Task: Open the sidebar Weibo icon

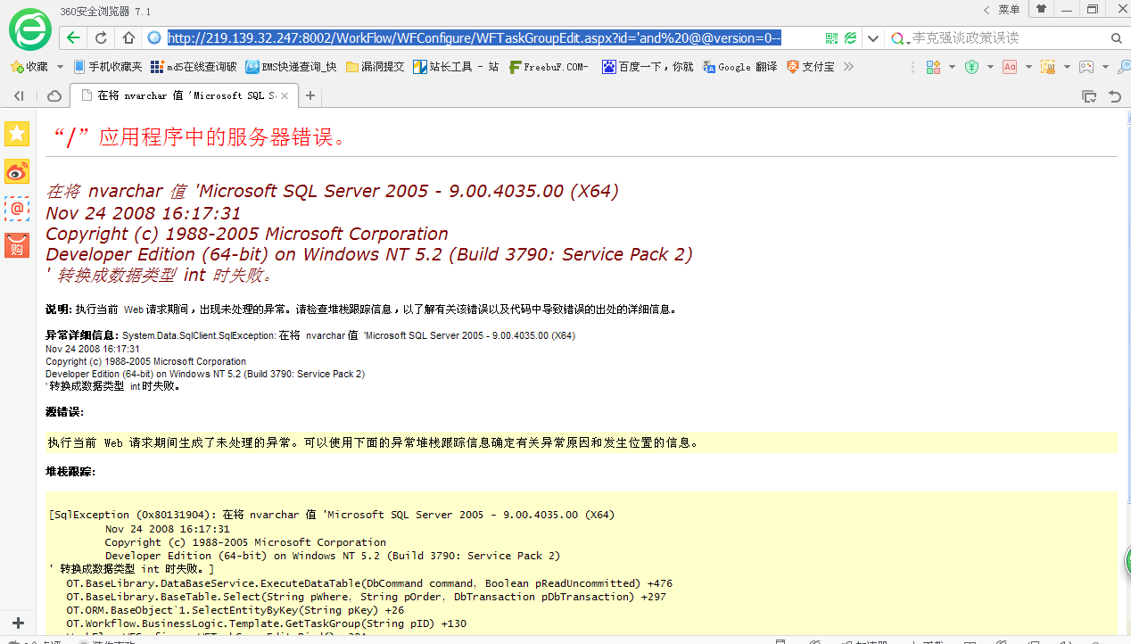Action: (x=17, y=171)
